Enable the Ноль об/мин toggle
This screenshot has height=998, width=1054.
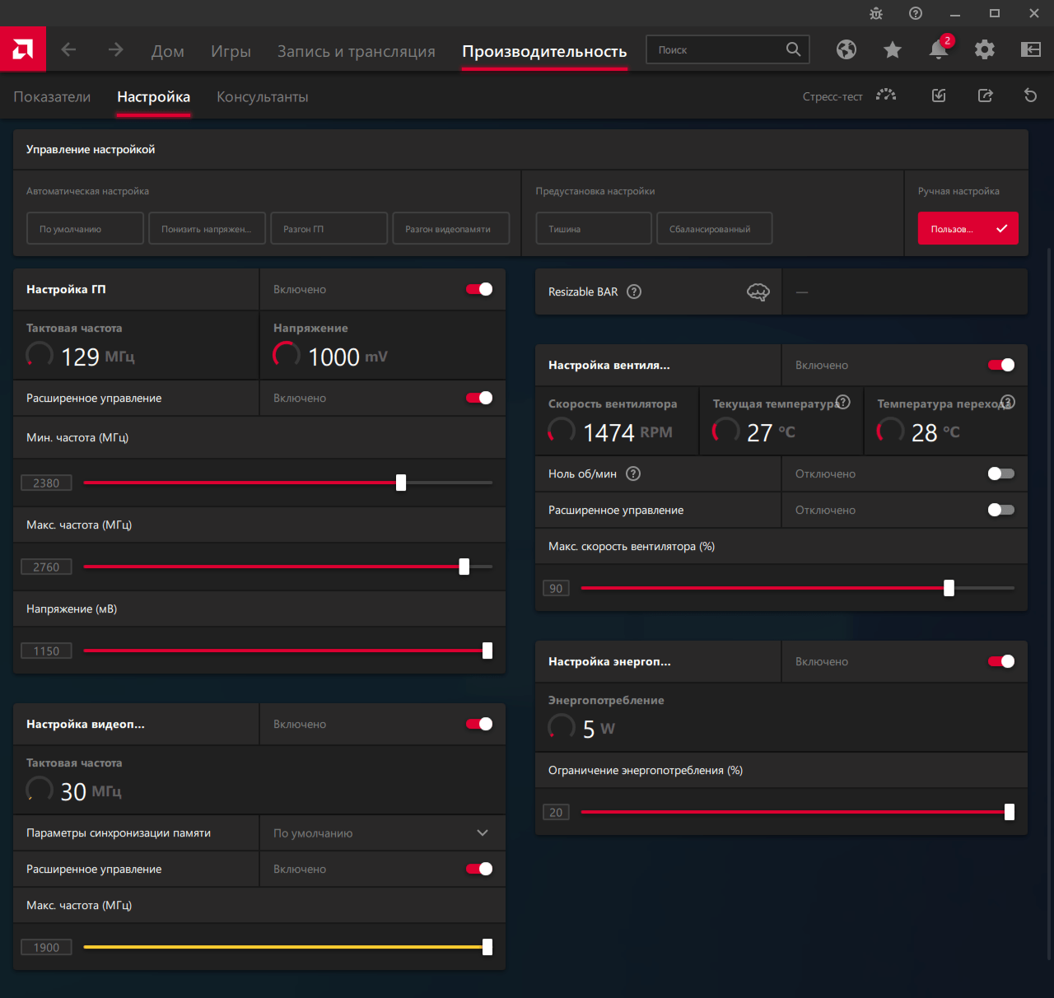pyautogui.click(x=1000, y=473)
